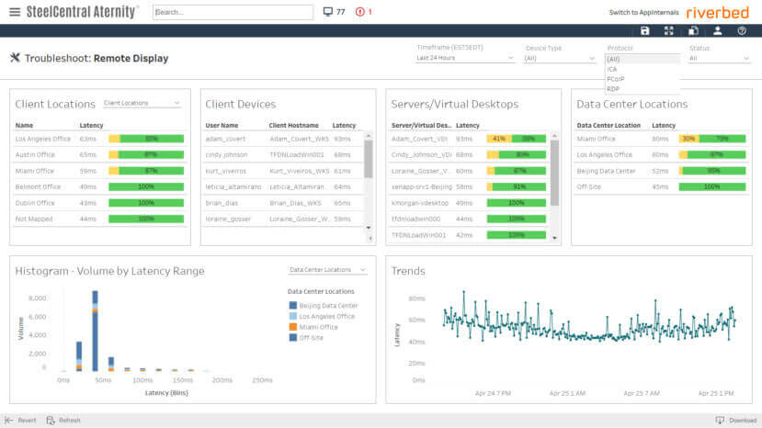
Task: Select leticia_altamirano user row
Action: pos(284,187)
